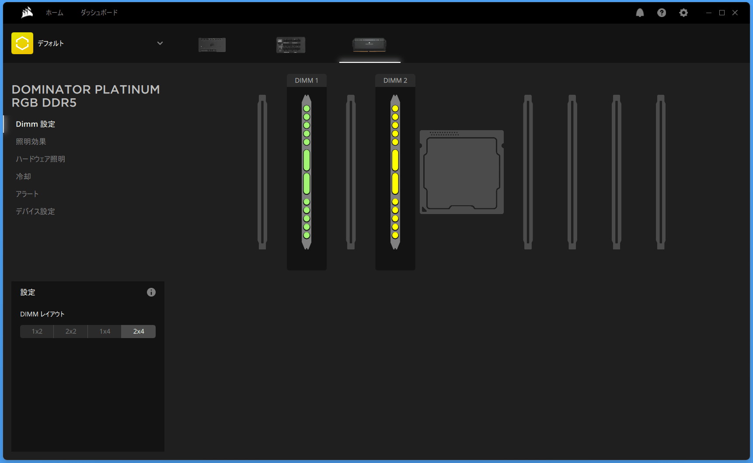Image resolution: width=753 pixels, height=463 pixels.
Task: Click the CPU socket graphic
Action: [462, 172]
